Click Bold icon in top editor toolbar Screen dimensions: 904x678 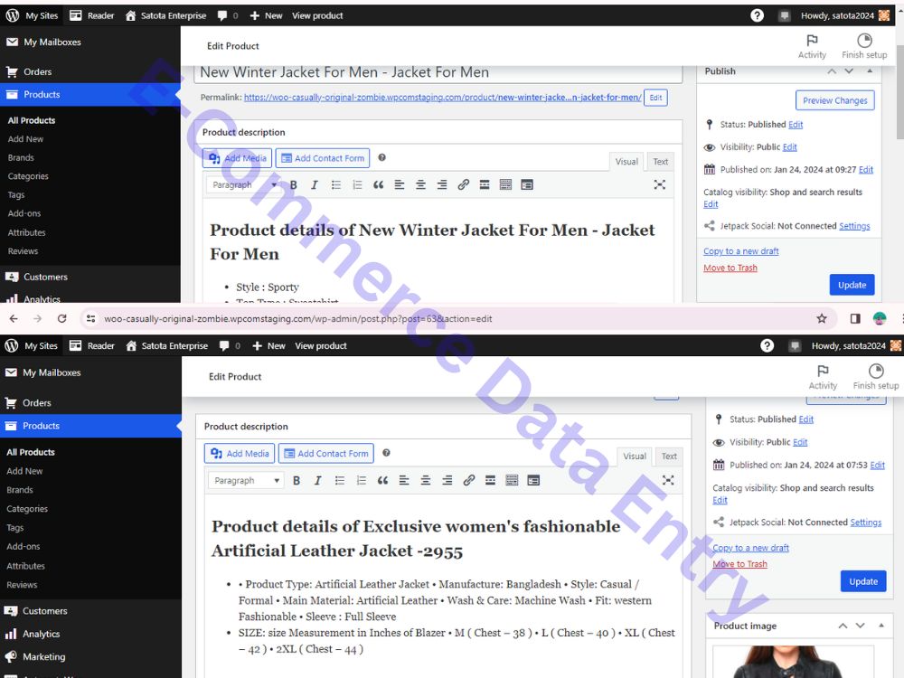(x=294, y=185)
